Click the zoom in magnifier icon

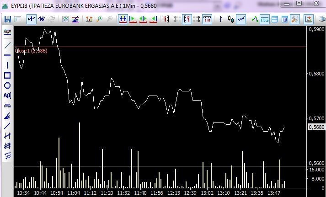[x=99, y=19]
